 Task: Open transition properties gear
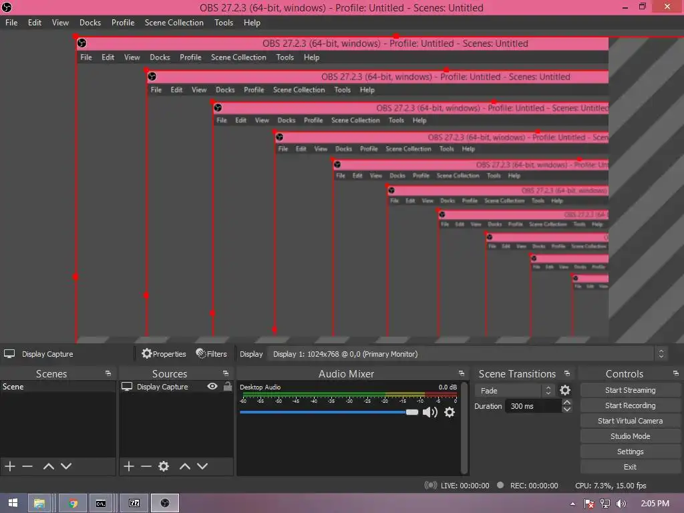[565, 390]
